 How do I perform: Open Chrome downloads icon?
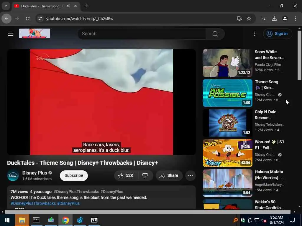(274, 19)
